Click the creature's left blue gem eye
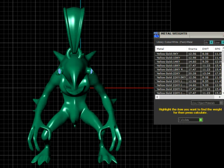This screenshot has width=224, height=168. (59, 71)
